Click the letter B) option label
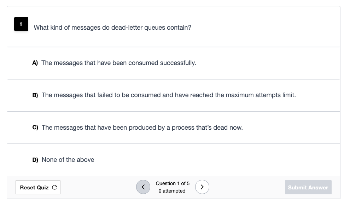The image size is (350, 206). pos(35,95)
